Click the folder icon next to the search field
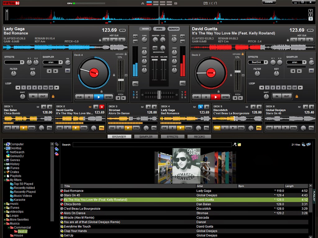318x238 pixels. tap(239, 144)
